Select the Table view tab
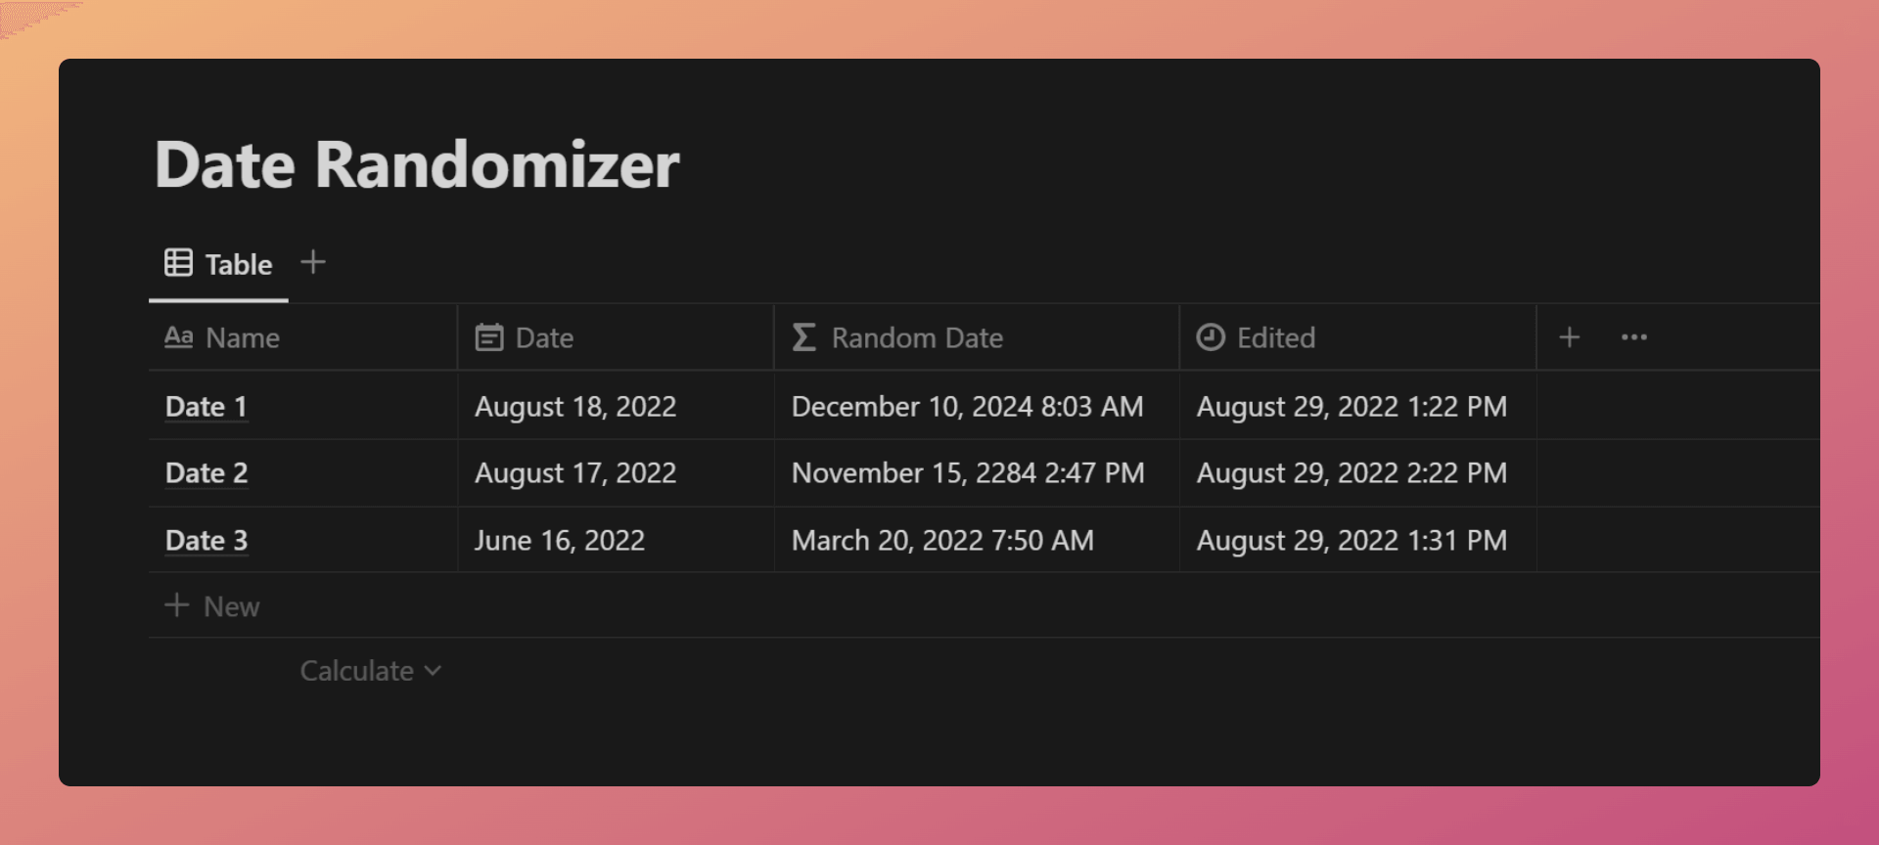 tap(218, 263)
